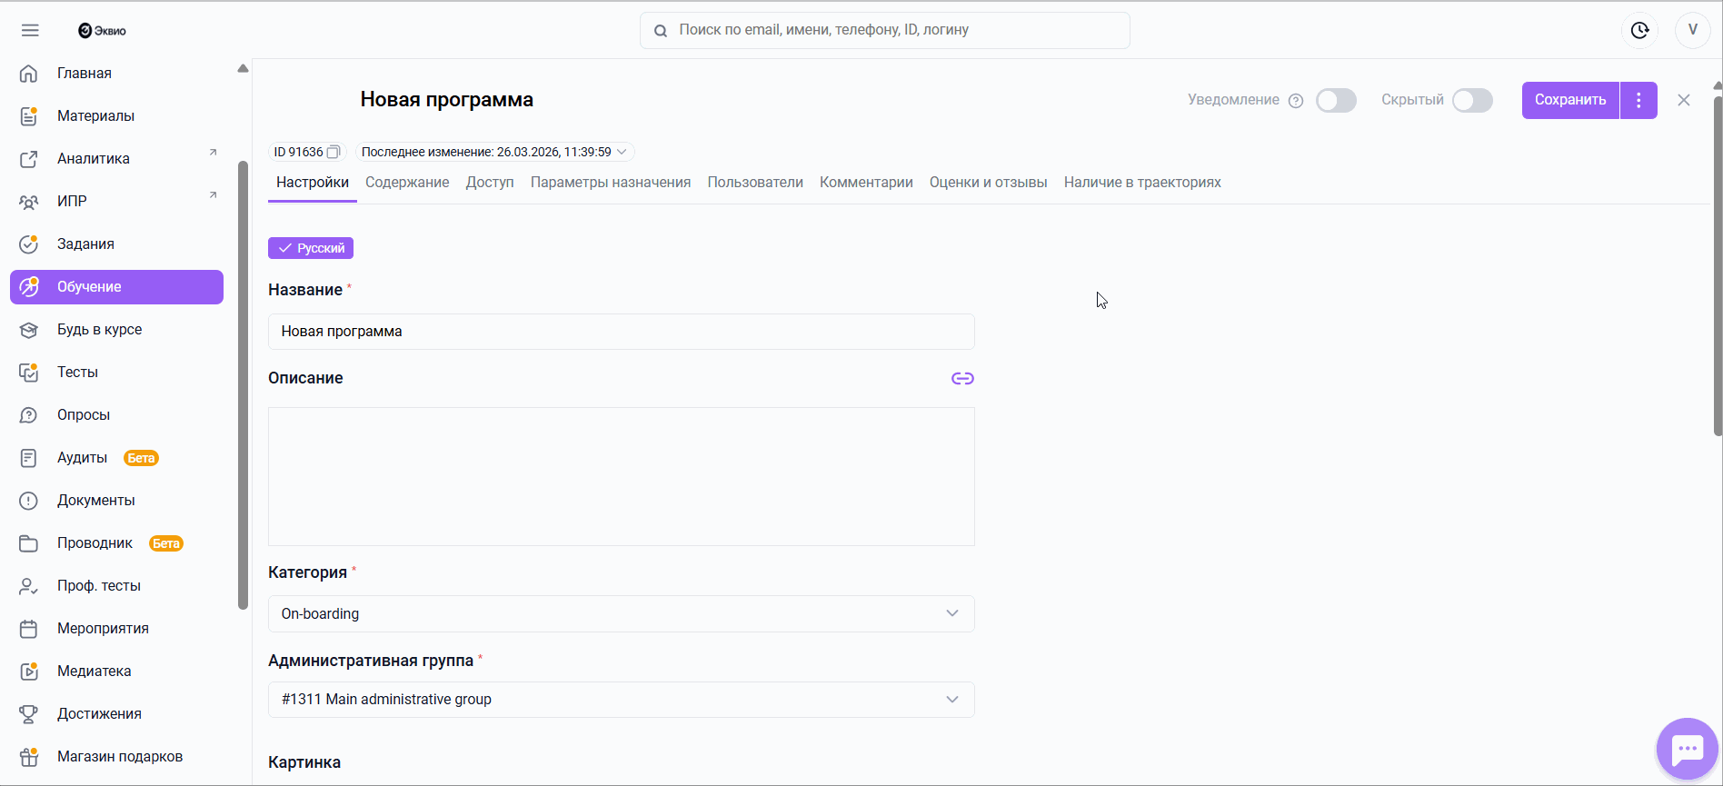Click into the Название input field

tap(621, 332)
